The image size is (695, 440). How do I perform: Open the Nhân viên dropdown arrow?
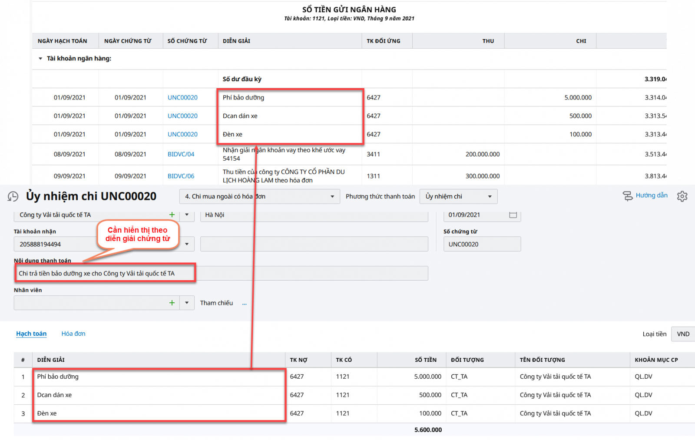click(187, 303)
